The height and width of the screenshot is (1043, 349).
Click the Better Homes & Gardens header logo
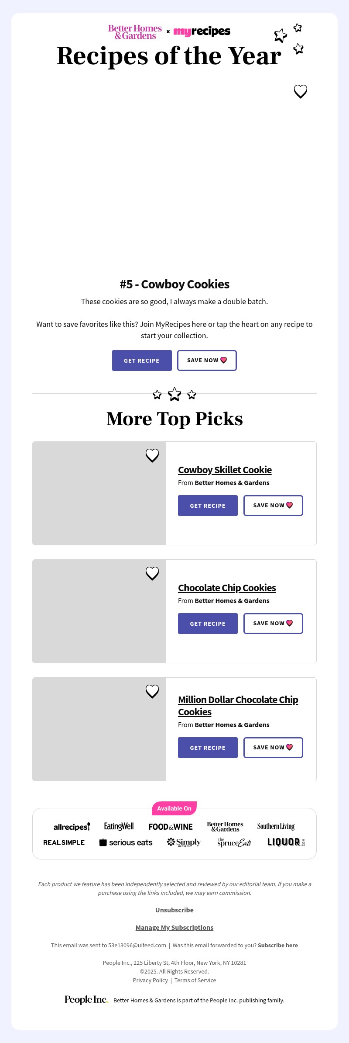[135, 32]
